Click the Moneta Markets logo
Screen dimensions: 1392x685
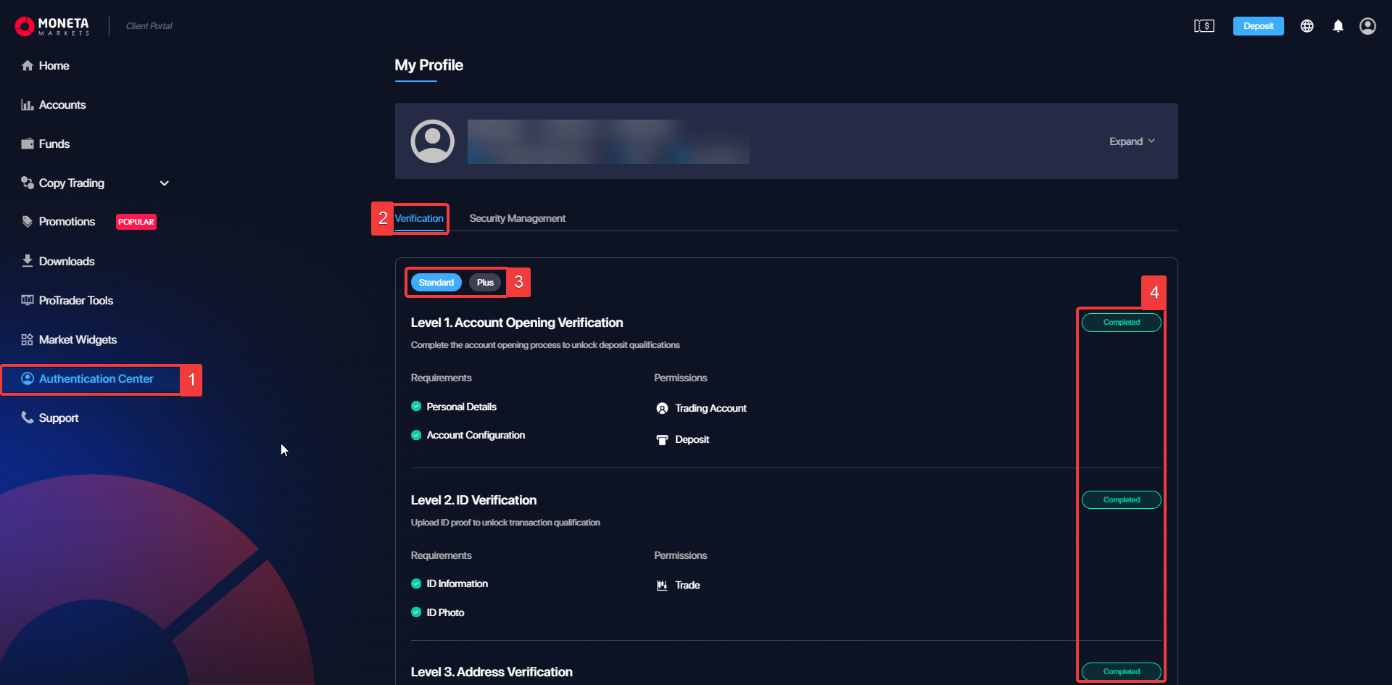click(x=52, y=26)
